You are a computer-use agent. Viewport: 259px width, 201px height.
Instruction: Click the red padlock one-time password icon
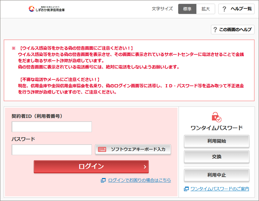click(216, 117)
